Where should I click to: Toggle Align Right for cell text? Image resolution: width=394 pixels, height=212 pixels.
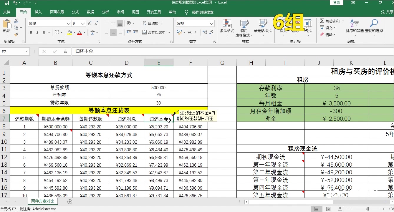[120, 32]
